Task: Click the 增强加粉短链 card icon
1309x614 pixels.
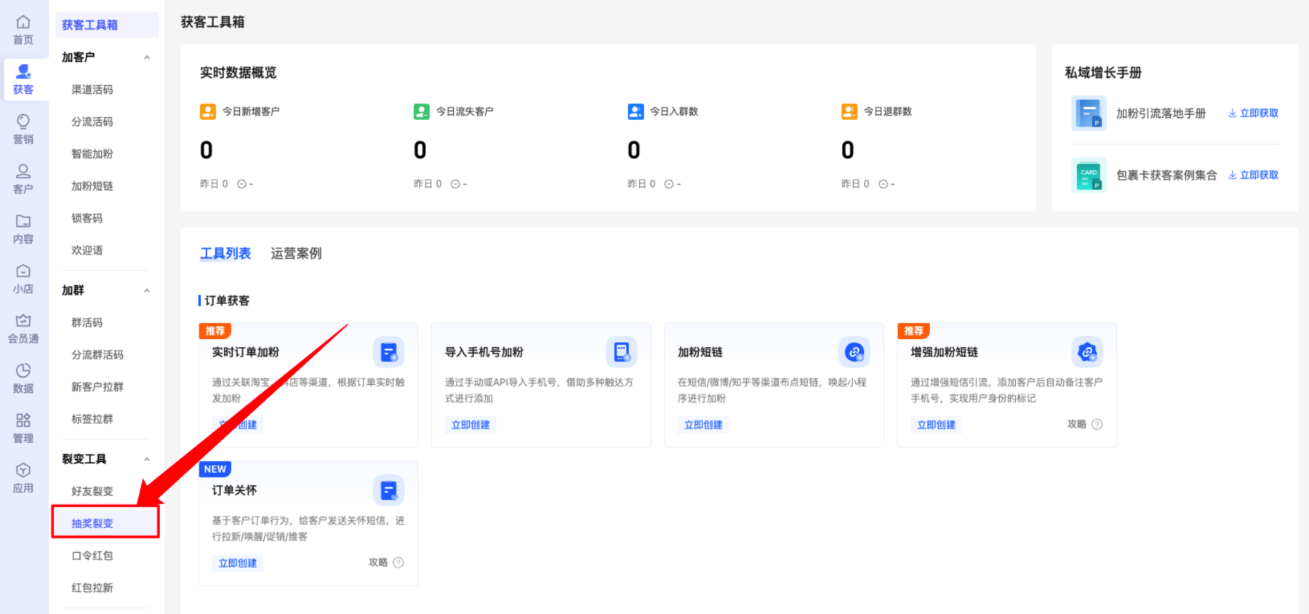Action: tap(1087, 353)
